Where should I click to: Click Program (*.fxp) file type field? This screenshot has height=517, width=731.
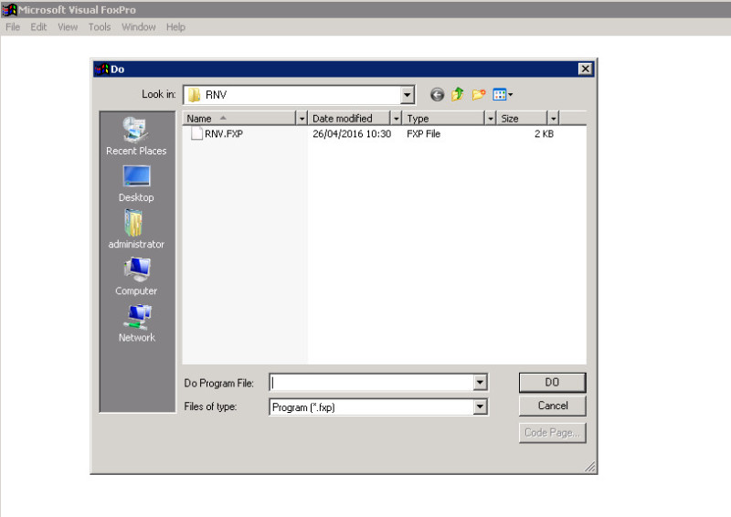pyautogui.click(x=372, y=407)
